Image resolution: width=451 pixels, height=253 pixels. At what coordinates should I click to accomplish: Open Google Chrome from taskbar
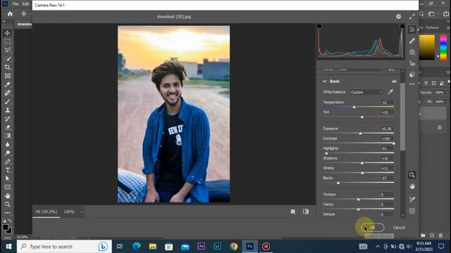tap(233, 247)
